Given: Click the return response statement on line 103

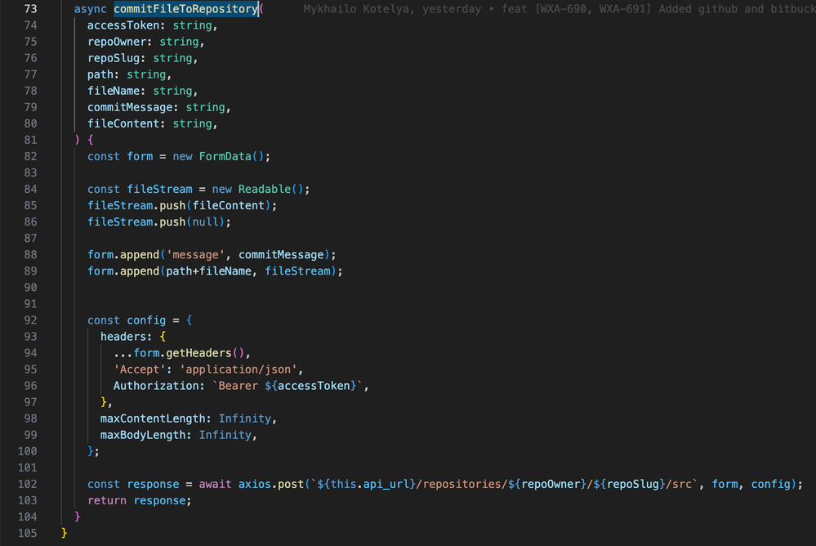Looking at the screenshot, I should coord(139,500).
